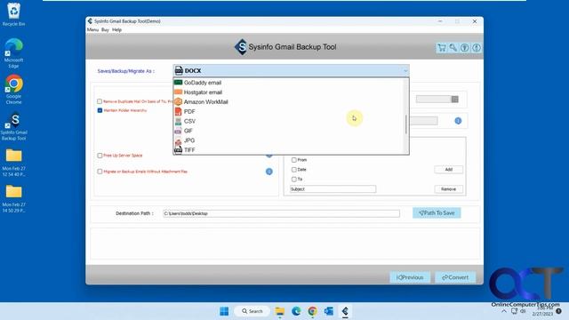
Task: Click the JPG file icon in list
Action: [178, 140]
